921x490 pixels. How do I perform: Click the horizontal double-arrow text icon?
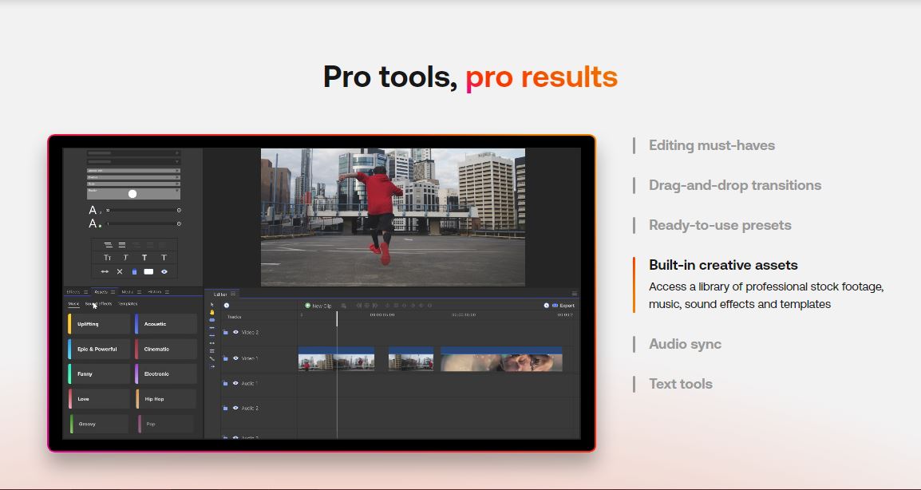coord(105,271)
